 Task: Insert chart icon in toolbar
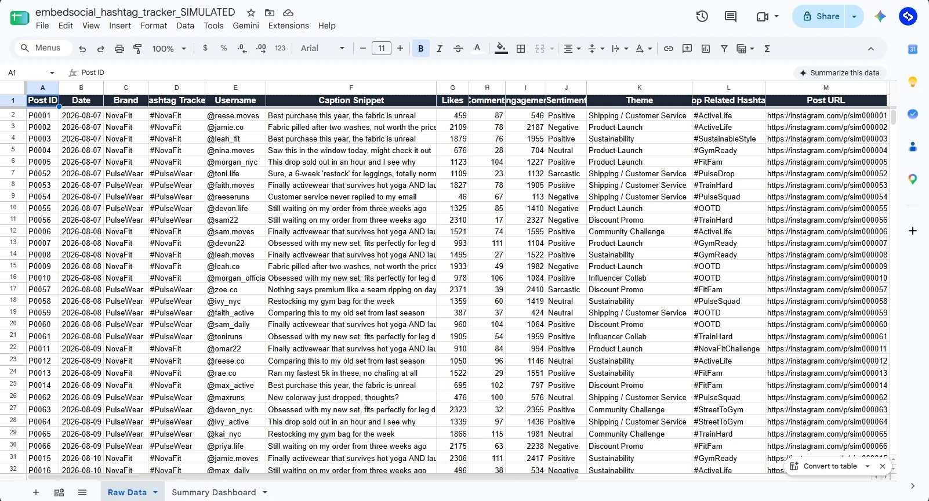(706, 49)
